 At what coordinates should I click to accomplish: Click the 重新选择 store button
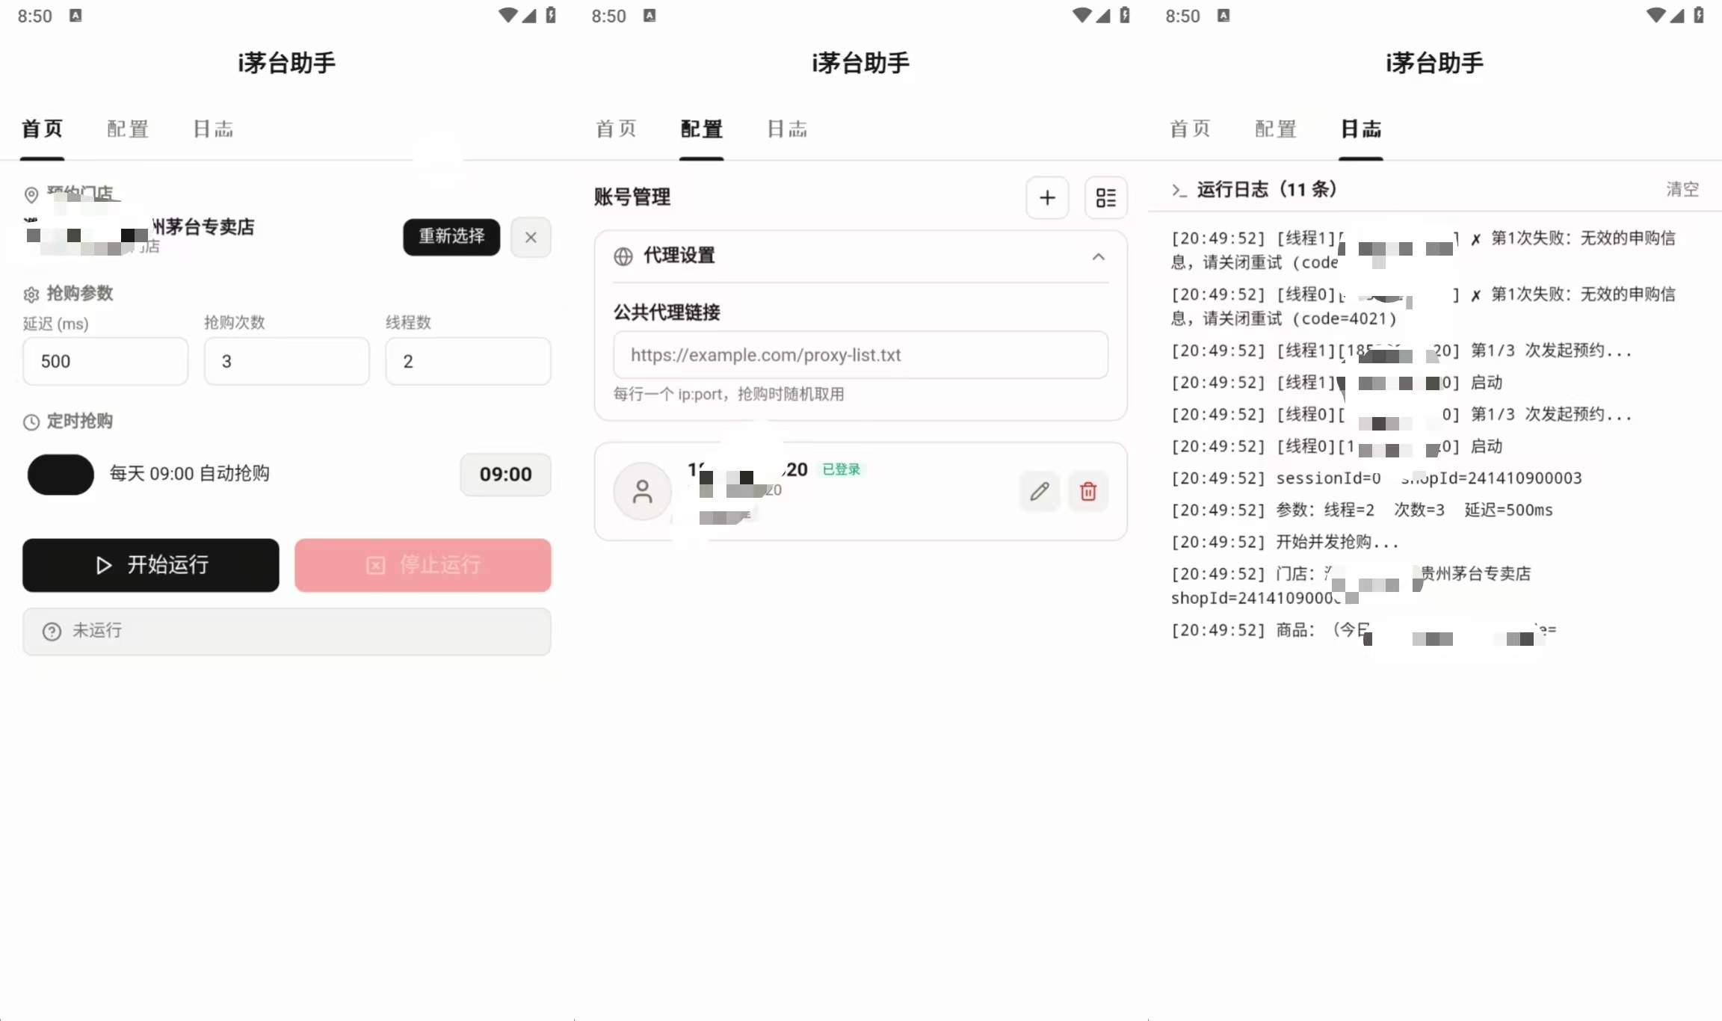(x=451, y=237)
